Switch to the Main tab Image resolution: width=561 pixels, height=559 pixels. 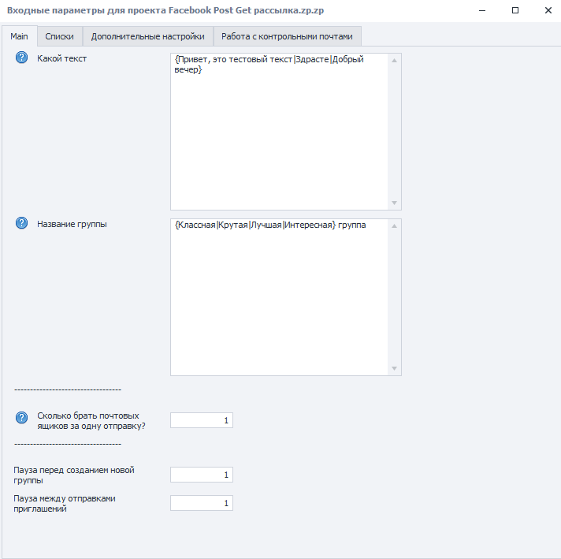coord(20,36)
